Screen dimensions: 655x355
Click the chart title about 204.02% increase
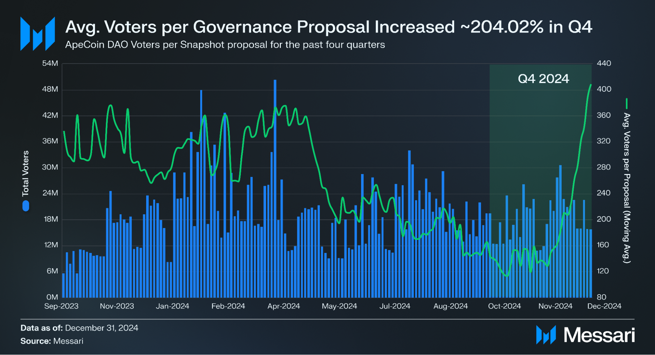(329, 27)
